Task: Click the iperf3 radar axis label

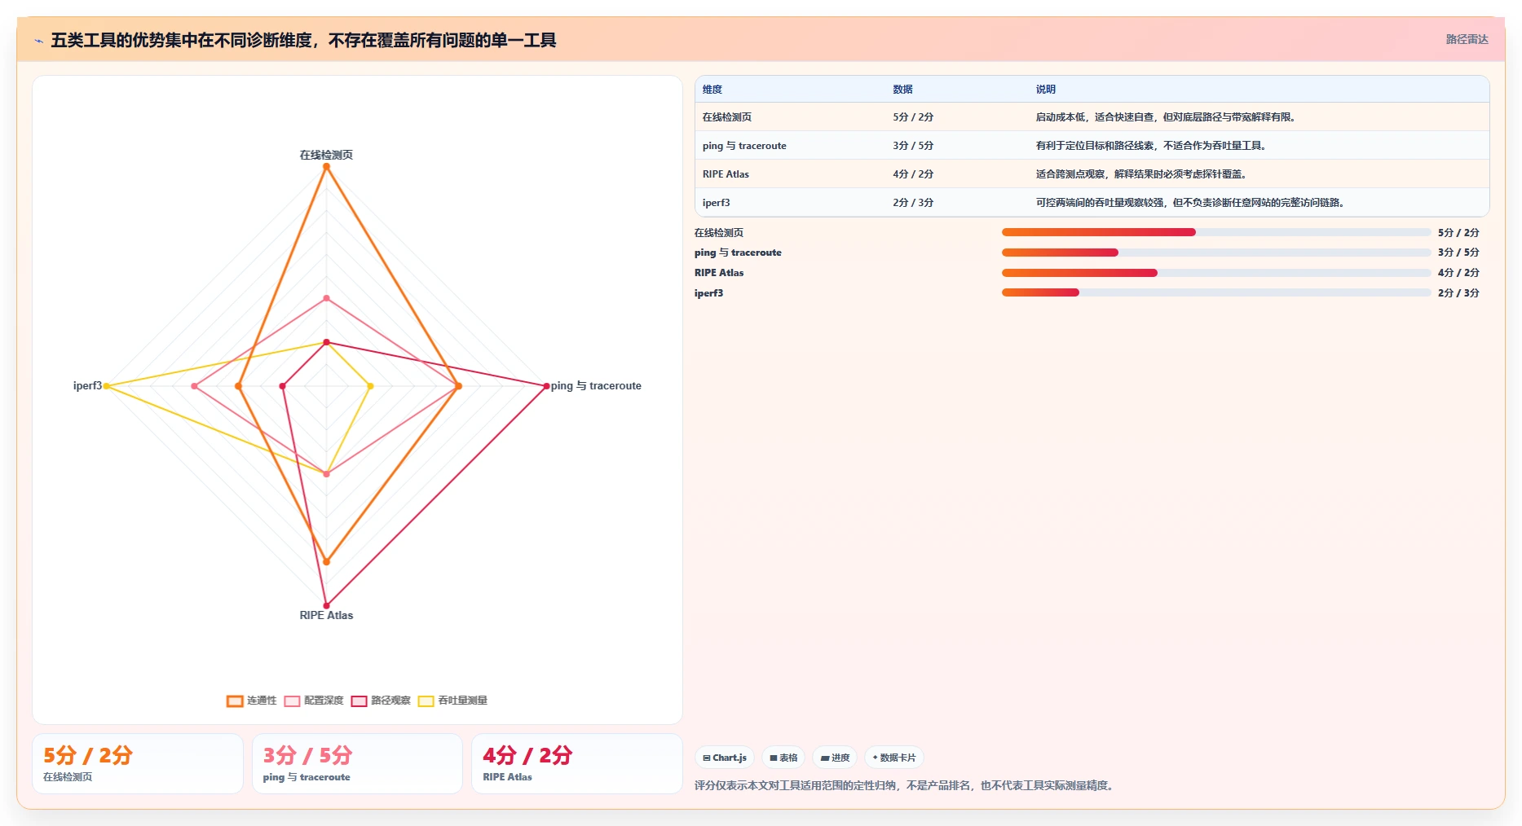Action: click(87, 386)
